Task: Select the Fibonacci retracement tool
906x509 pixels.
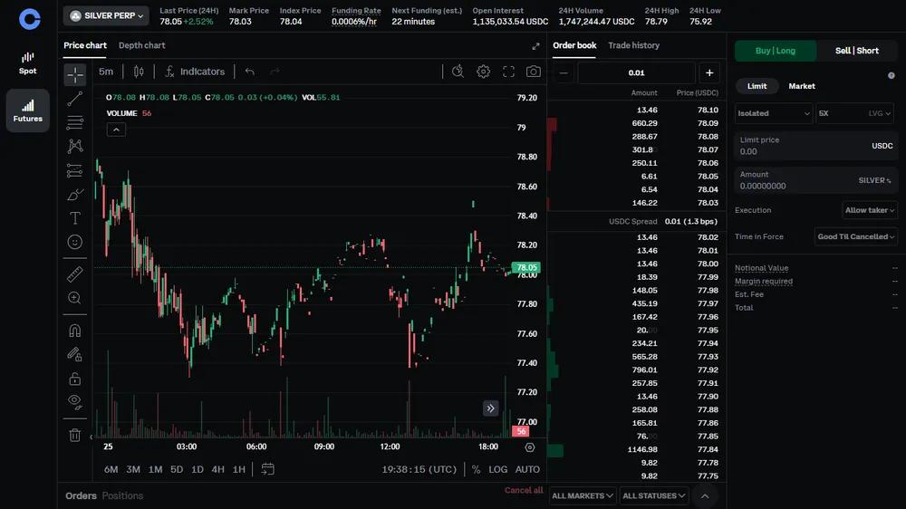Action: 75,122
